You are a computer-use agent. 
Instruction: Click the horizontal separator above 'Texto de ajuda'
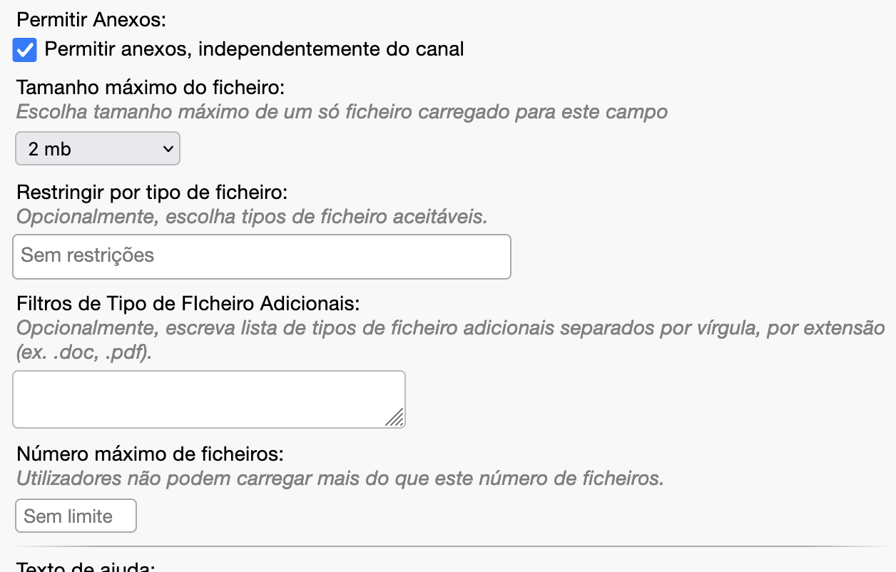[448, 546]
